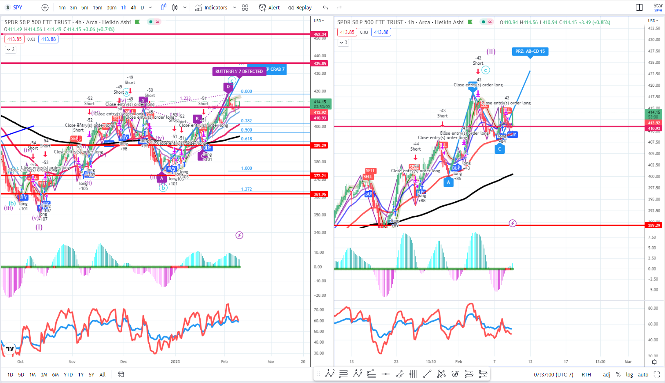Select the Elliott impulse wave 1-5 tool
This screenshot has width=665, height=383.
(x=330, y=374)
